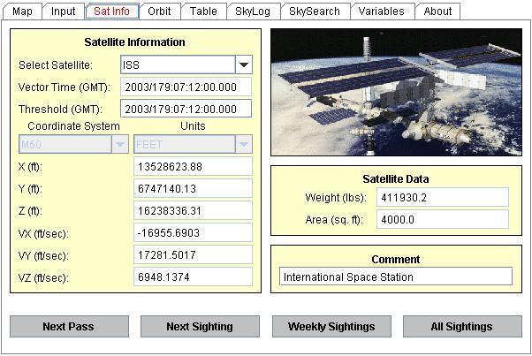This screenshot has width=532, height=356.
Task: Show All Sightings
Action: coord(462,327)
